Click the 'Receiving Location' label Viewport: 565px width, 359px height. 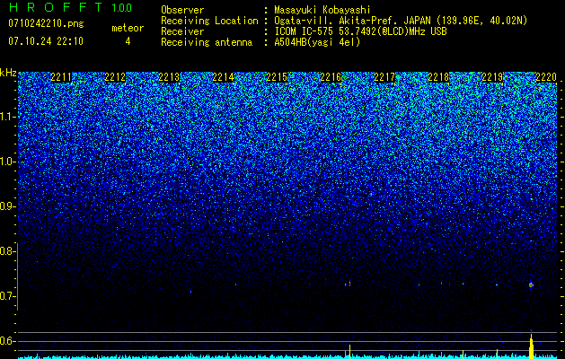pyautogui.click(x=209, y=21)
